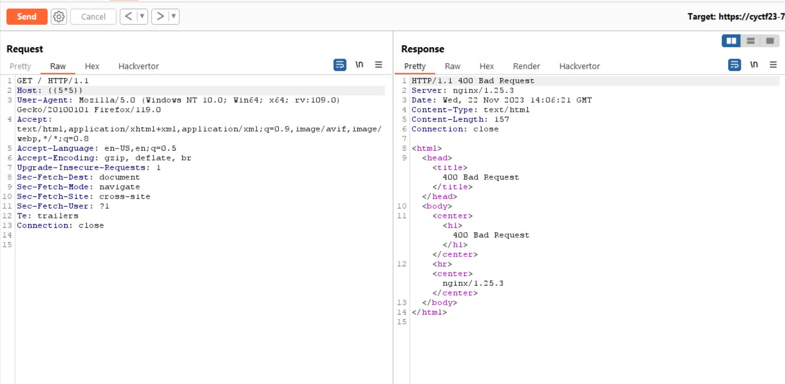The height and width of the screenshot is (384, 785).
Task: Switch Response view to Hex tab
Action: click(487, 66)
